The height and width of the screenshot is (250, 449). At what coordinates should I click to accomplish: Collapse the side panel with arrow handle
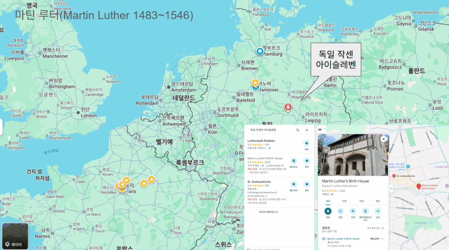click(391, 189)
